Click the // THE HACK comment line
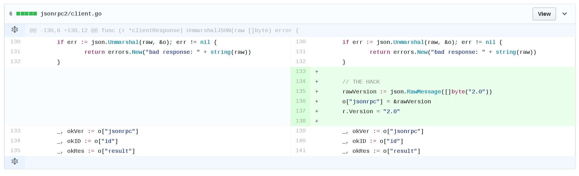The height and width of the screenshot is (176, 579). tap(361, 82)
